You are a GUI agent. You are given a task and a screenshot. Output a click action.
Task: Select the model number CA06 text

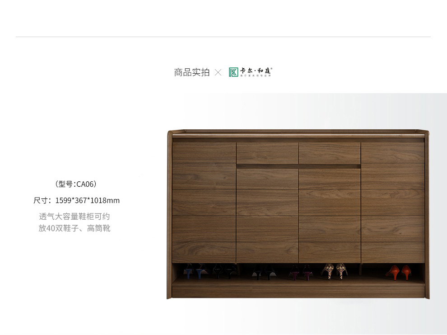coord(85,184)
